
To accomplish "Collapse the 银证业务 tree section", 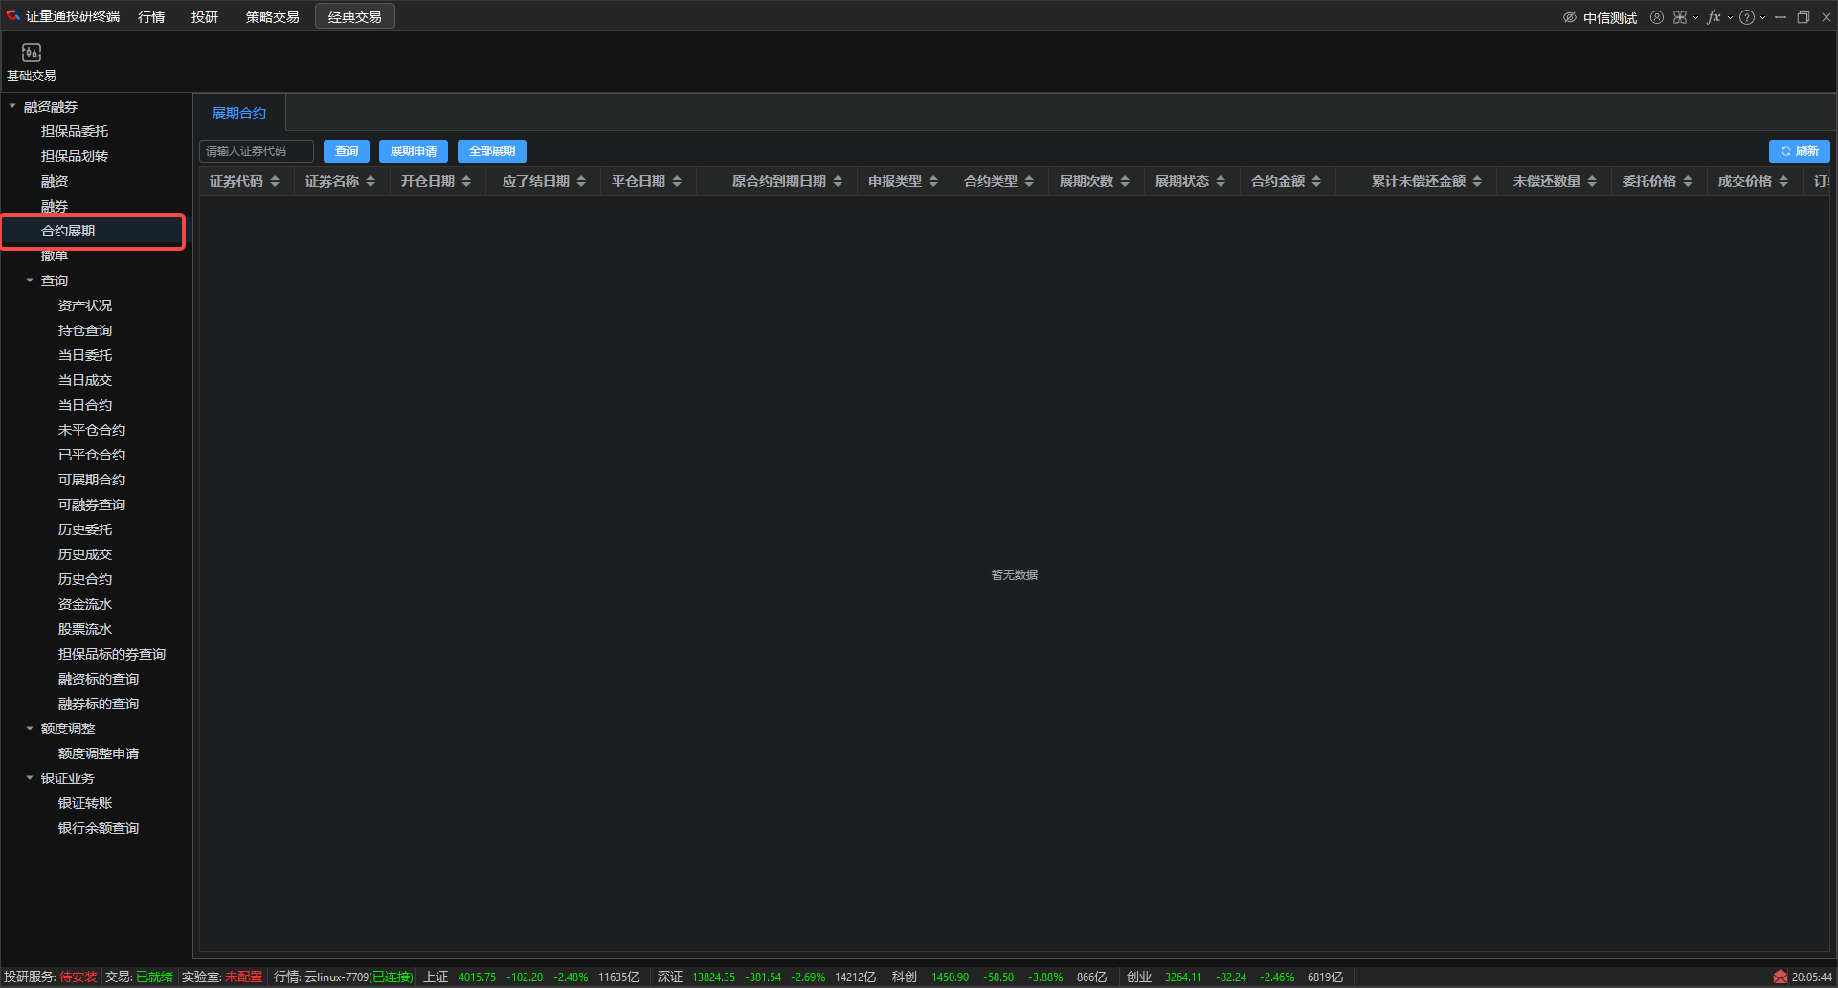I will [x=30, y=778].
